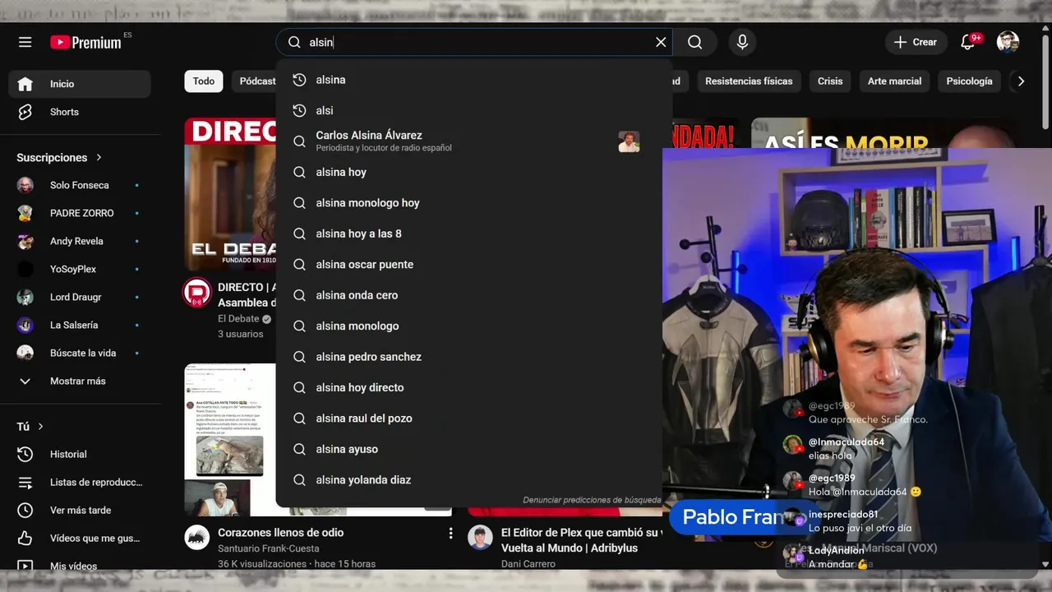The height and width of the screenshot is (592, 1052).
Task: Choose recent search suggestion 'alsi'
Action: pos(474,110)
